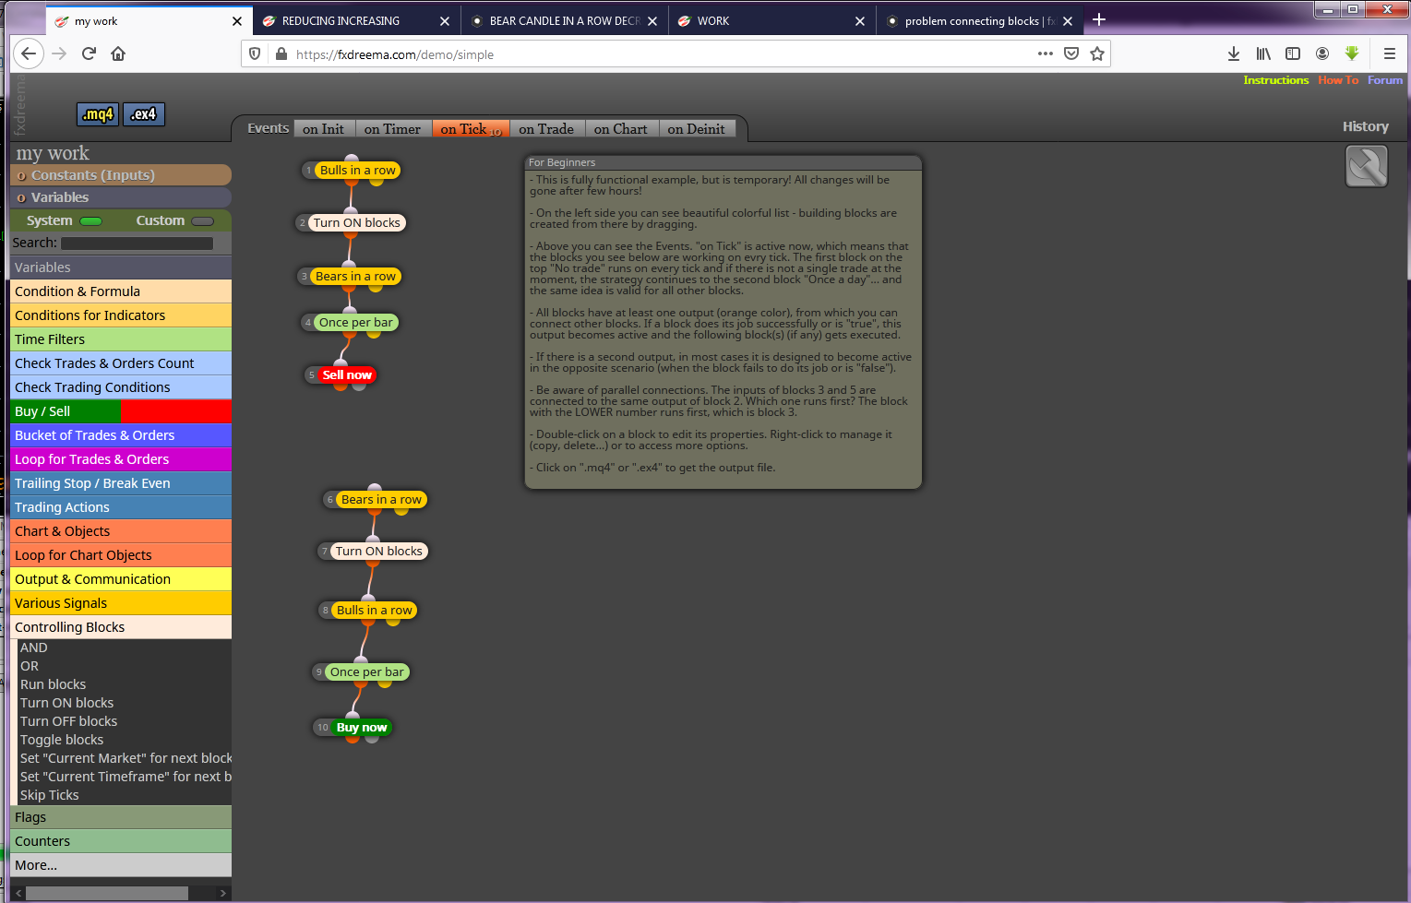Close the 'REDUCING INCREASING' tab

point(445,21)
